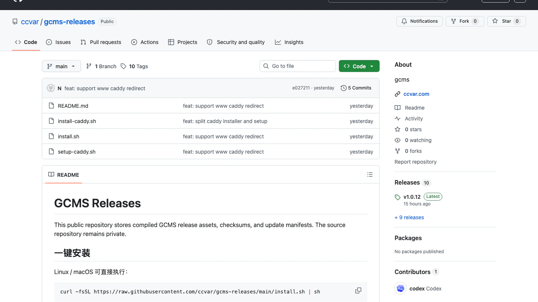Expand the green Code dropdown

click(359, 66)
